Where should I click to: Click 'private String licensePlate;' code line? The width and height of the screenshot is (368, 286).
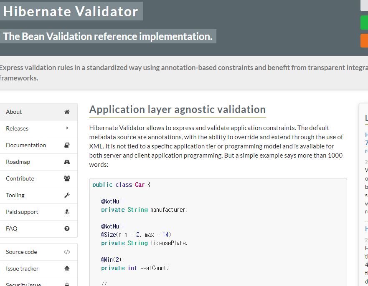coord(145,243)
